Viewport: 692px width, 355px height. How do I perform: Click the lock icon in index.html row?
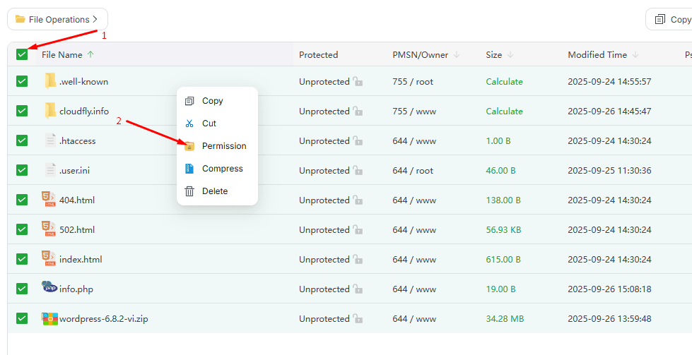(358, 260)
